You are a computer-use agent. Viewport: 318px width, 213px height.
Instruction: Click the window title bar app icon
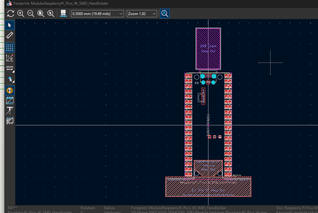click(9, 3)
